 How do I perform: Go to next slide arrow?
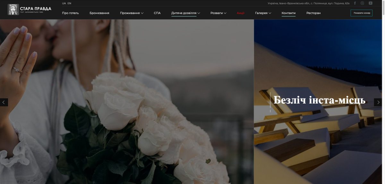[x=378, y=102]
